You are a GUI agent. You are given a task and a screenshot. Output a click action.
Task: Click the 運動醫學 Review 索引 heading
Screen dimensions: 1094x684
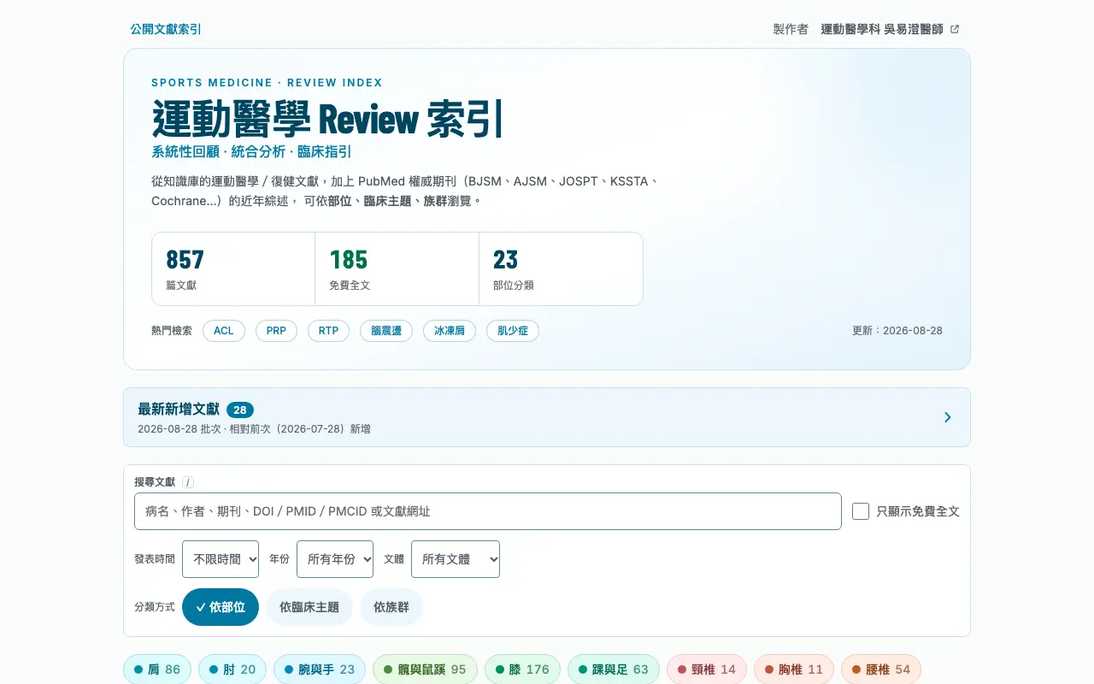(327, 119)
